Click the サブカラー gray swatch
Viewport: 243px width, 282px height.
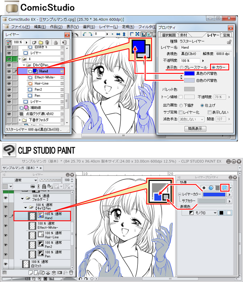[212, 201]
